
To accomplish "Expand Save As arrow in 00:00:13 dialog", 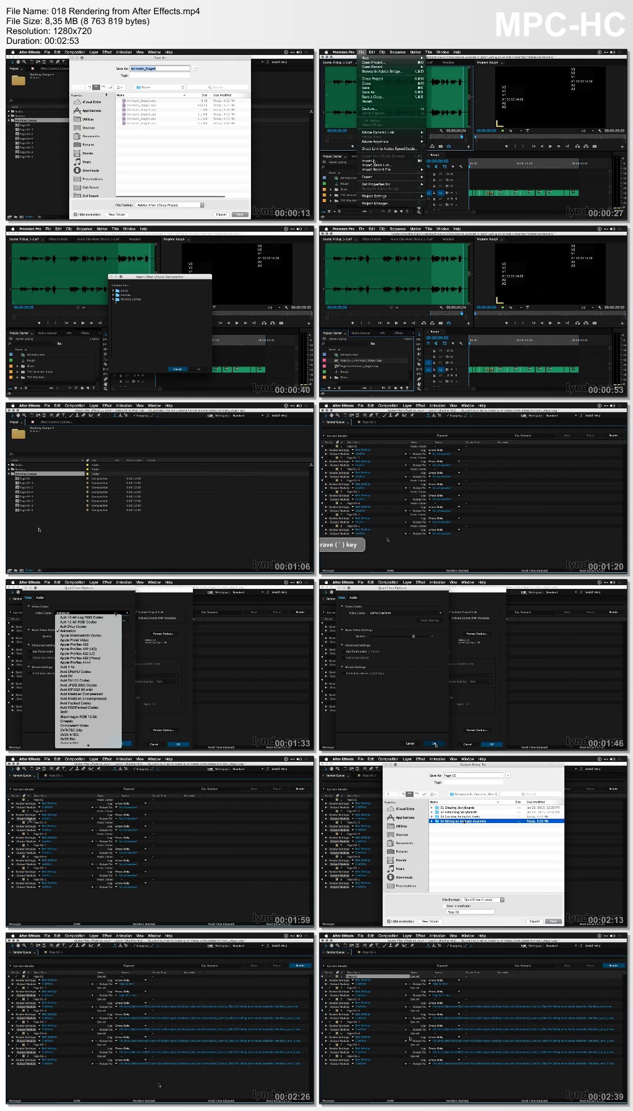I will (x=194, y=69).
